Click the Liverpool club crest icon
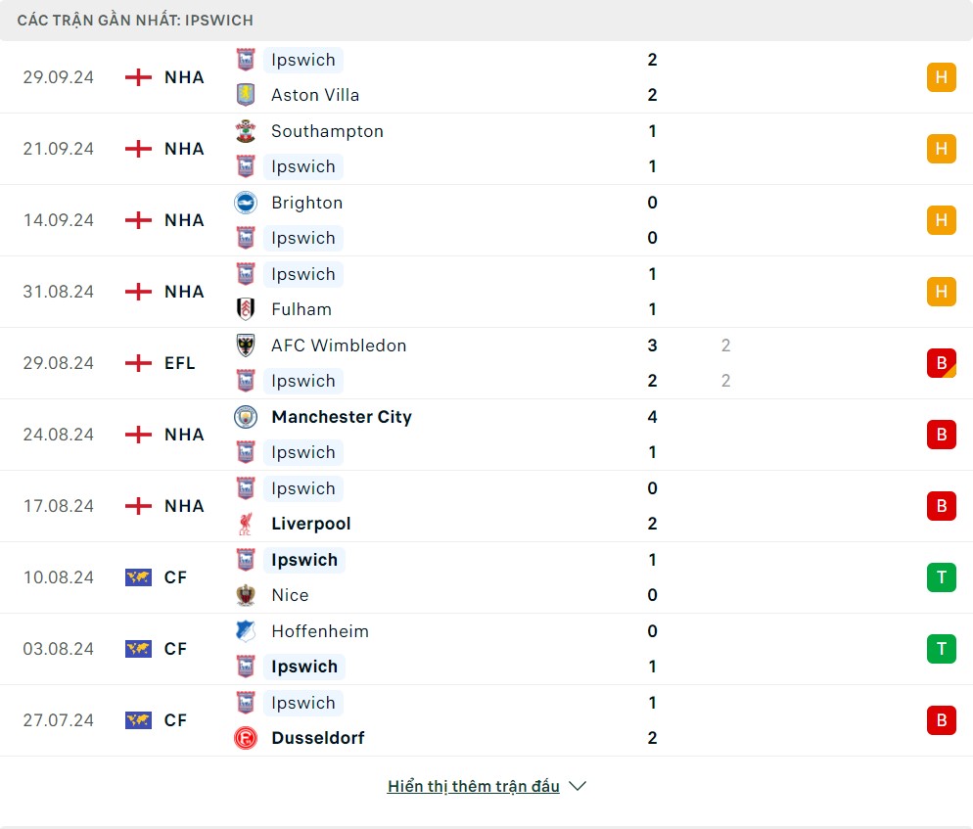 point(245,524)
